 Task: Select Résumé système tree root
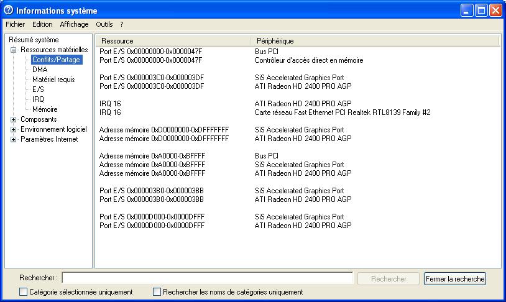point(34,40)
